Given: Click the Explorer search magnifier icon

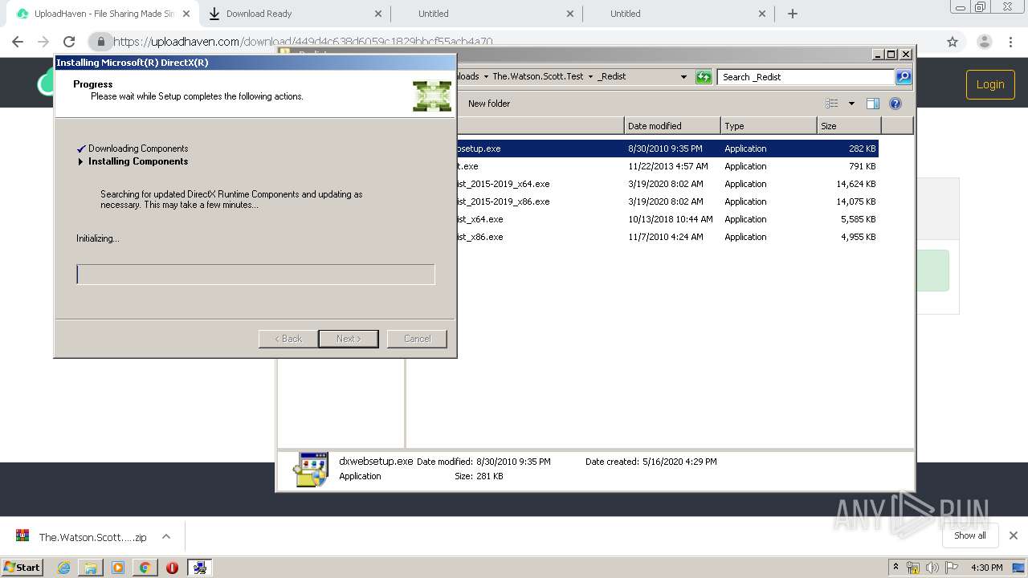Looking at the screenshot, I should click(904, 77).
